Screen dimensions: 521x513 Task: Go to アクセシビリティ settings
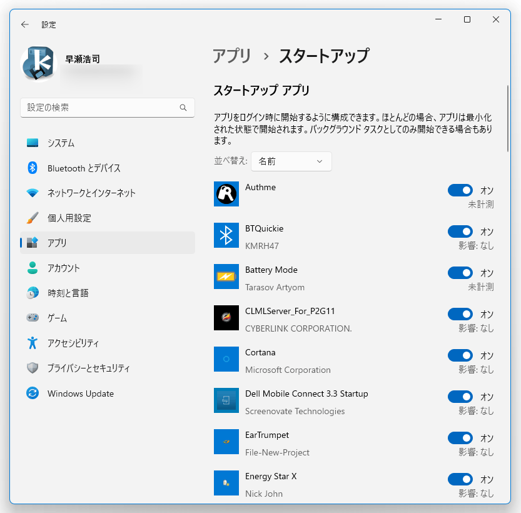point(108,343)
